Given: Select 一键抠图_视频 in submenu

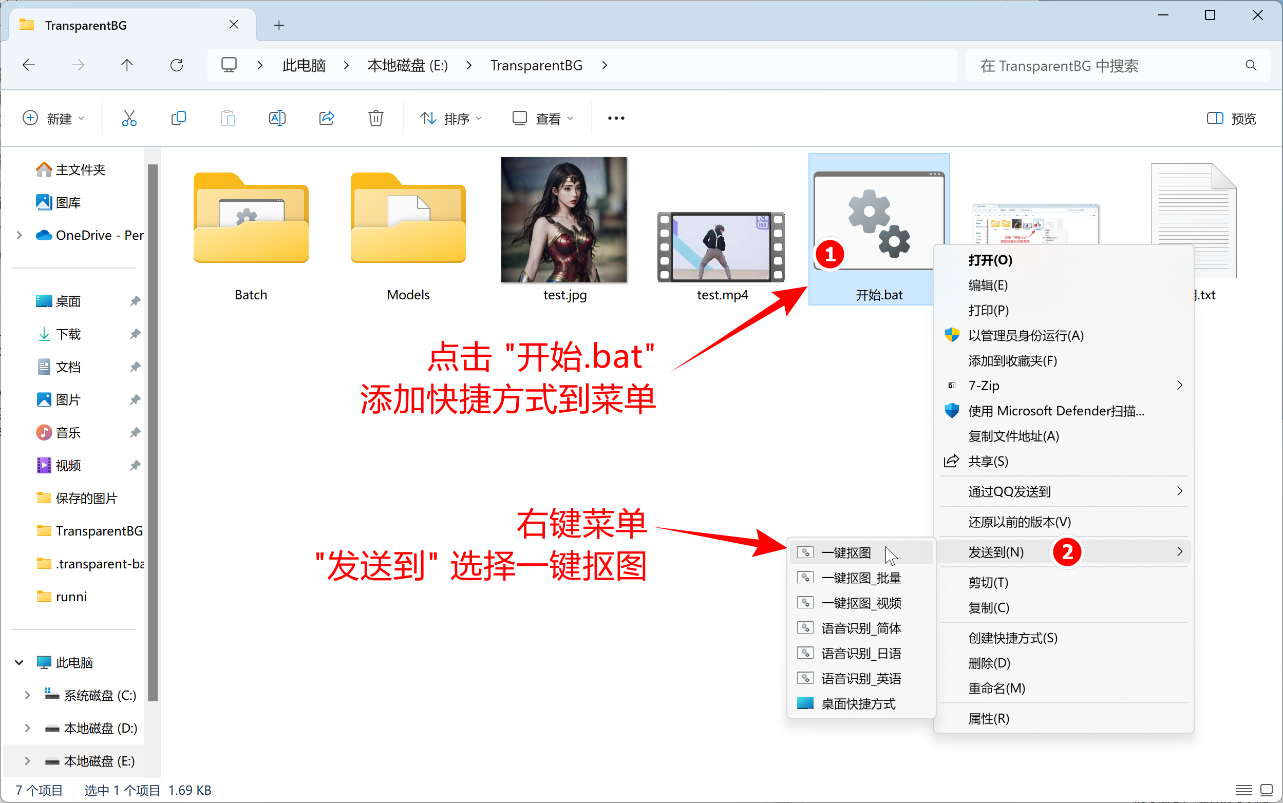Looking at the screenshot, I should tap(861, 603).
